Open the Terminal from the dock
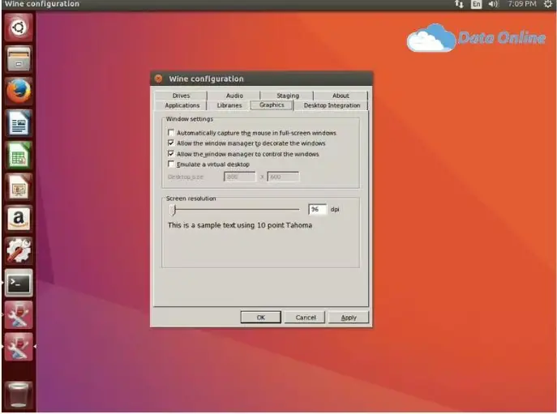The height and width of the screenshot is (414, 557). pos(19,283)
